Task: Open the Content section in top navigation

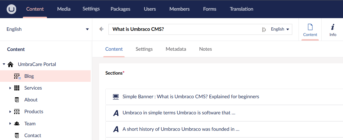Action: coord(35,9)
